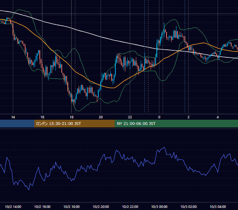238x210 pixels.
Task: Click the 10/2 16:00 date label
Action: click(x=42, y=206)
